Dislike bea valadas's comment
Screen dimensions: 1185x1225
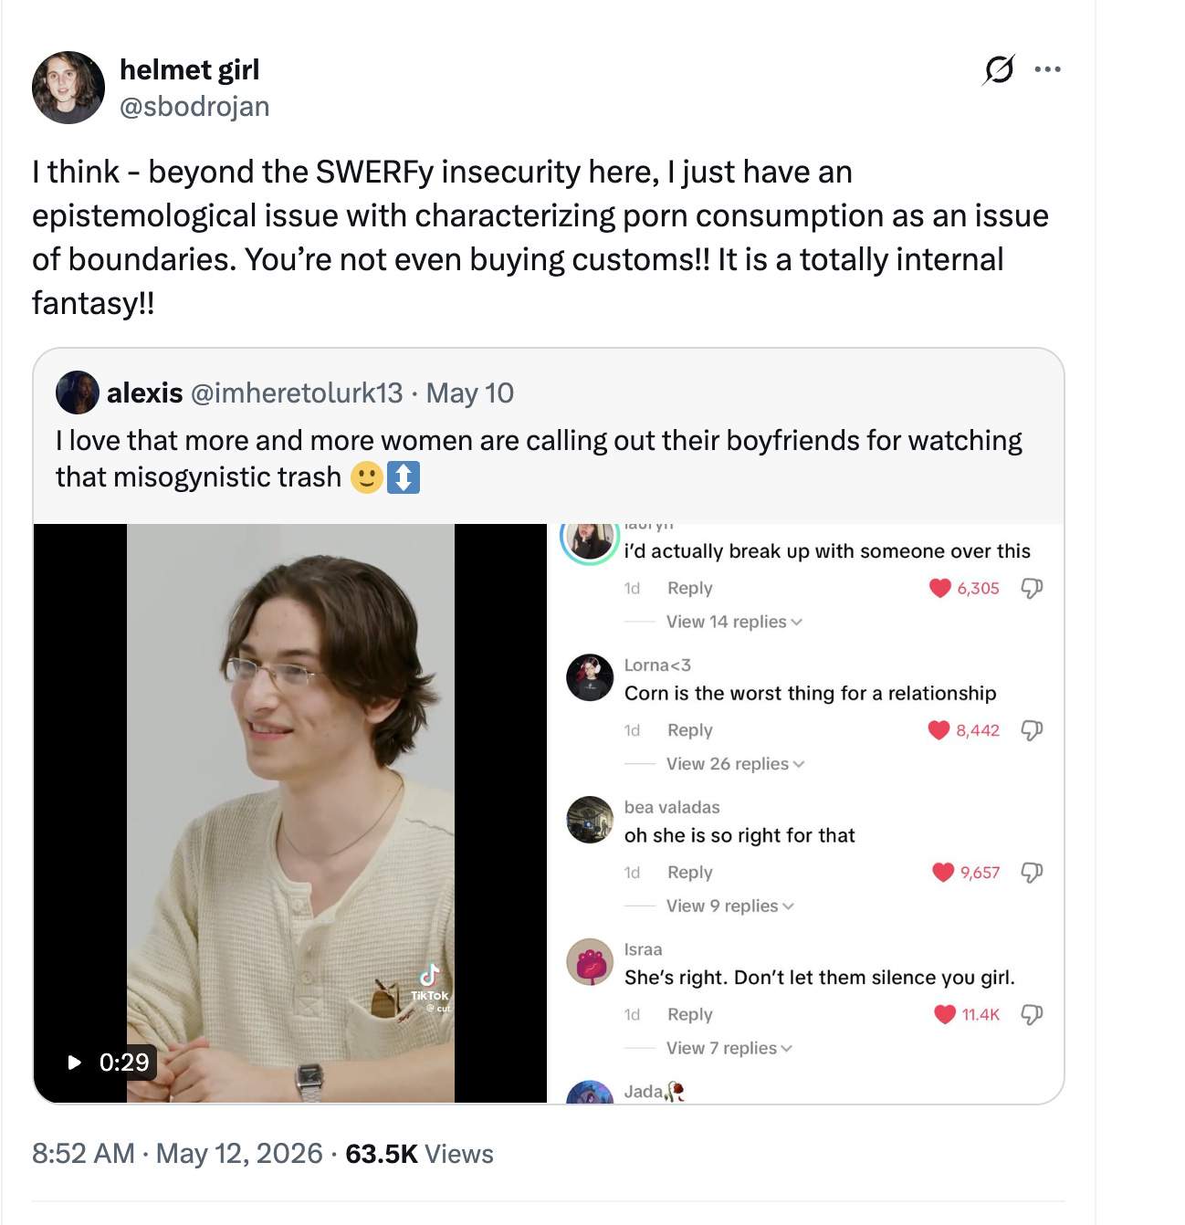point(1032,873)
